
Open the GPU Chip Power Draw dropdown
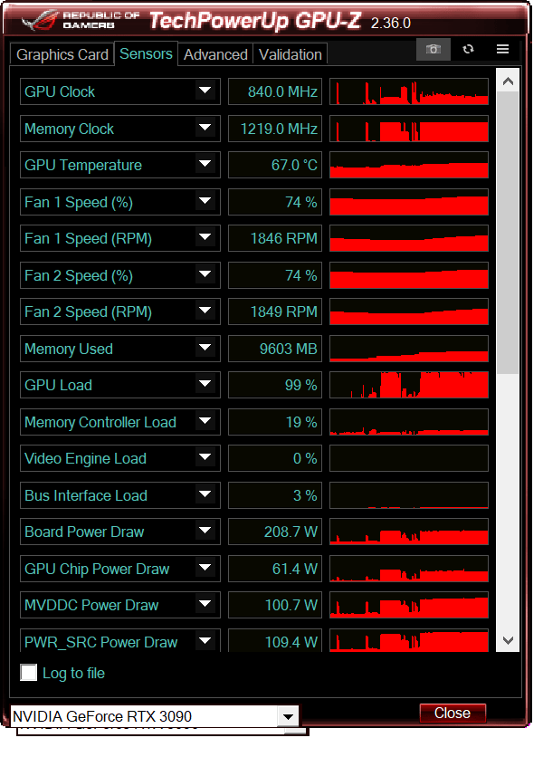click(205, 569)
